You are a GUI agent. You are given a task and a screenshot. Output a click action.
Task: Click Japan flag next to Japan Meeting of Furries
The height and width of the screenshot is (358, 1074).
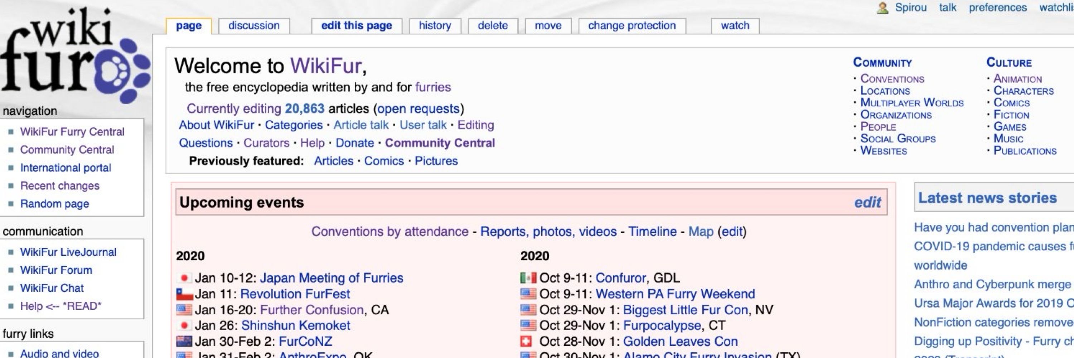coord(184,278)
